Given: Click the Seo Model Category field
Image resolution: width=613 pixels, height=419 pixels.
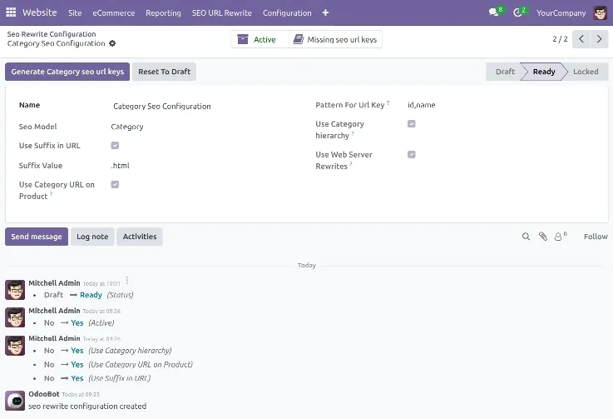Looking at the screenshot, I should (x=127, y=127).
